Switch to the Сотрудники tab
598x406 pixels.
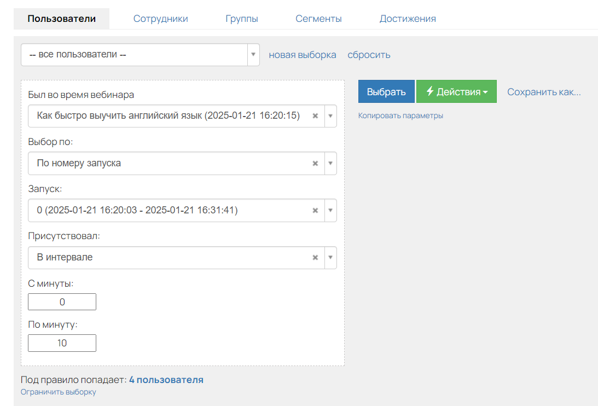click(x=160, y=19)
